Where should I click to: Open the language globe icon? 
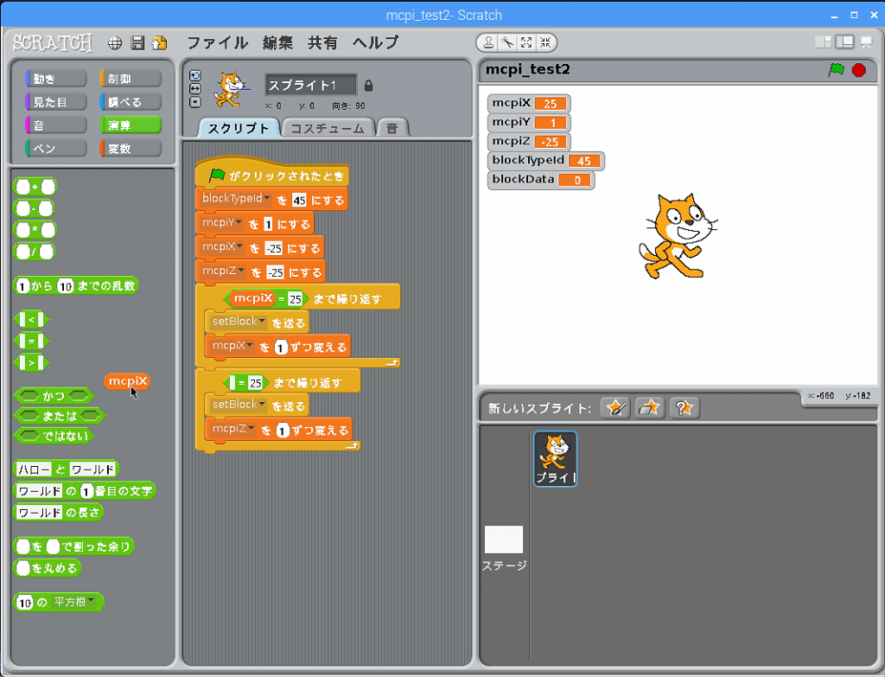115,42
